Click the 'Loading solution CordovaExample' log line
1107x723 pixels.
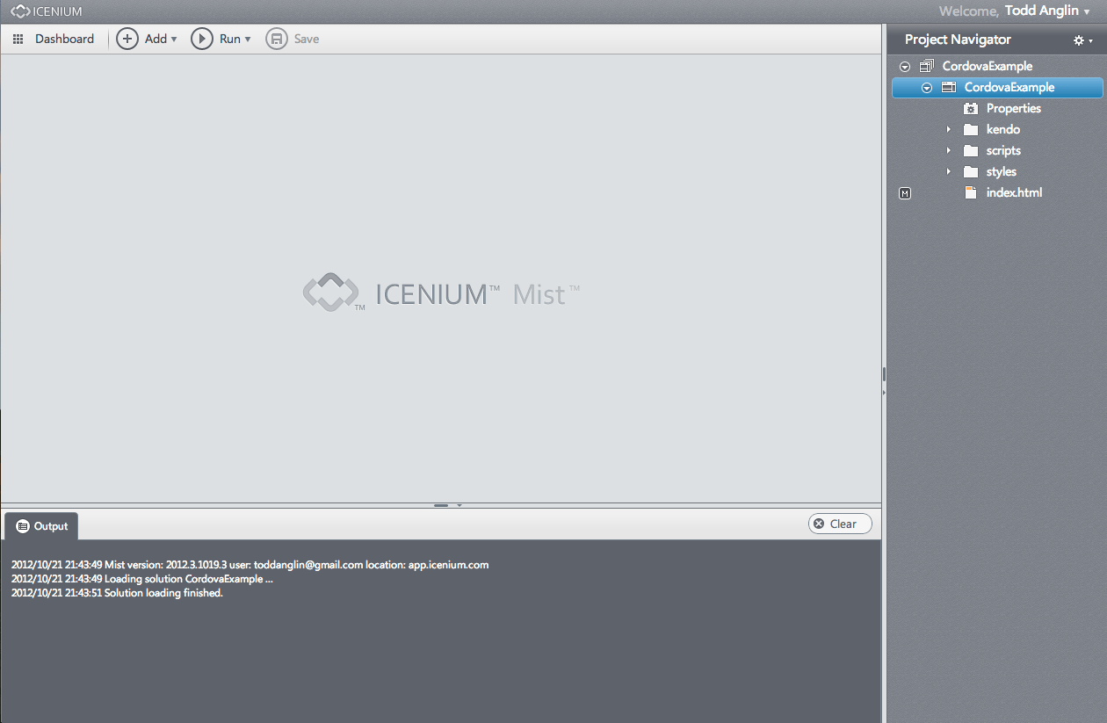point(142,579)
